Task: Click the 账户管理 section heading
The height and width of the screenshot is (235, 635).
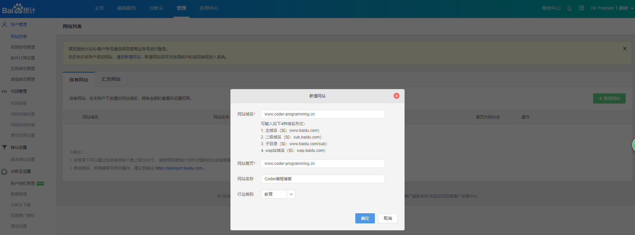Action: [19, 24]
